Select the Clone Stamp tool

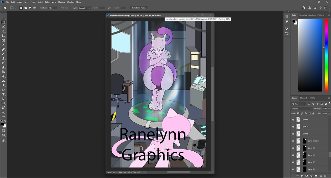tap(3, 58)
